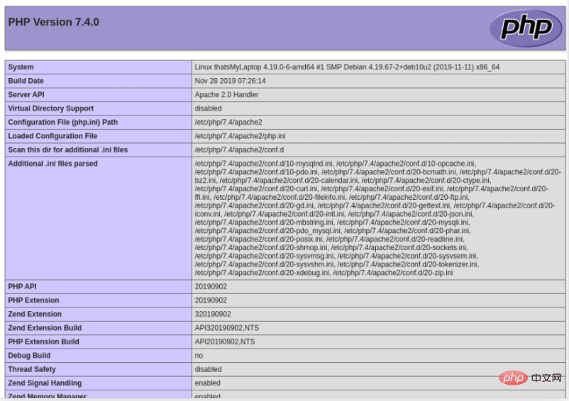Click 'Scan this dir for additional .ini files'
Screen dimensions: 569x401
pos(68,149)
